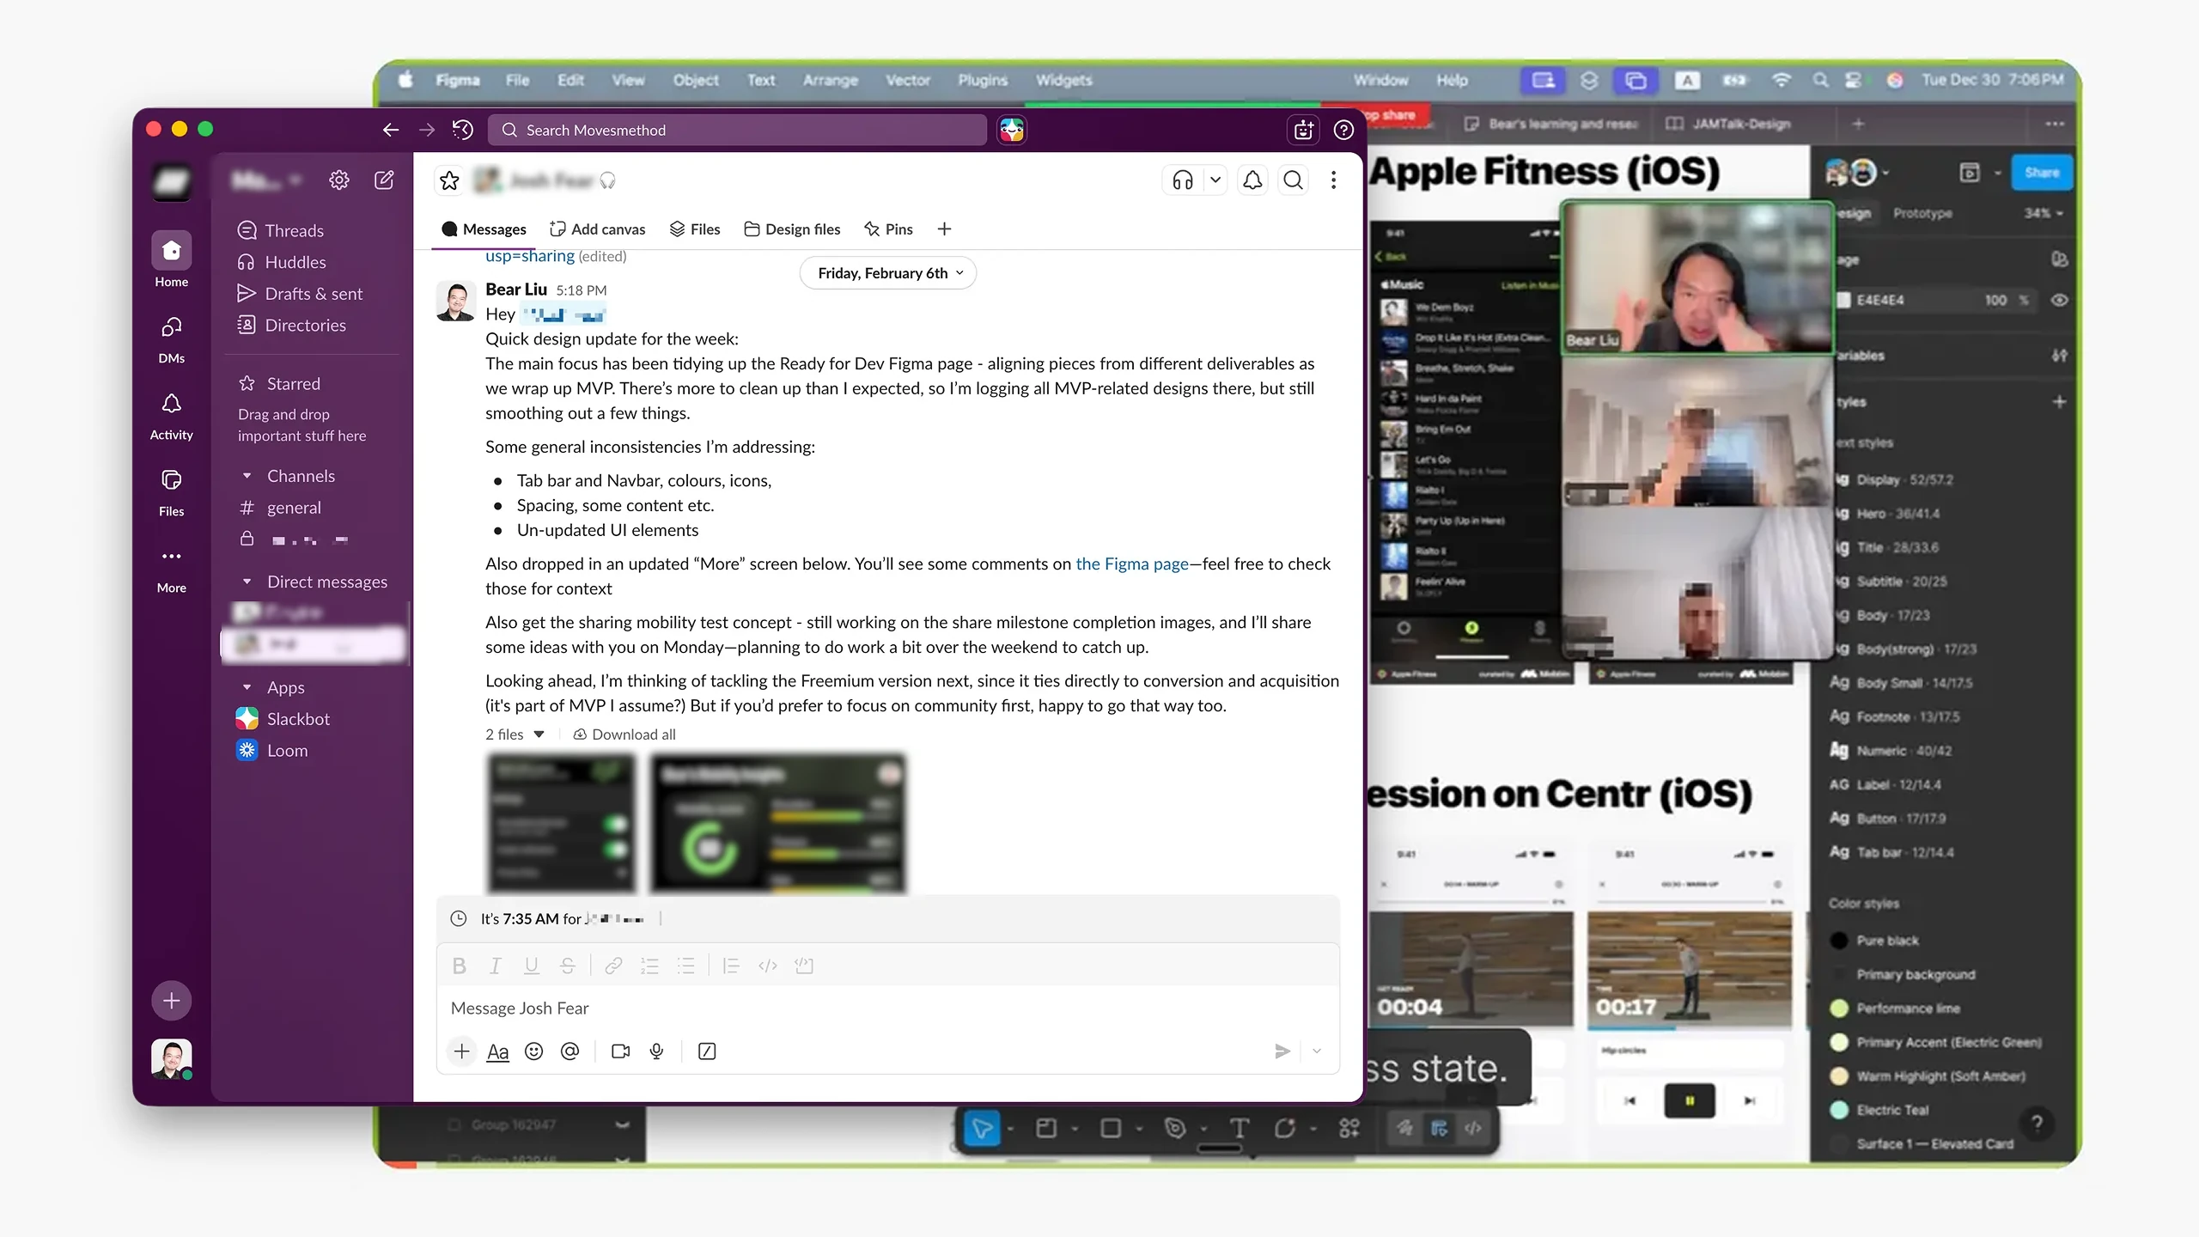Viewport: 2199px width, 1237px height.
Task: Open the Friday, February 6th date dropdown
Action: point(888,273)
